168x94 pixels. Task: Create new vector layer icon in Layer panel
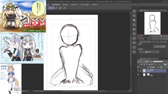(x=151, y=67)
